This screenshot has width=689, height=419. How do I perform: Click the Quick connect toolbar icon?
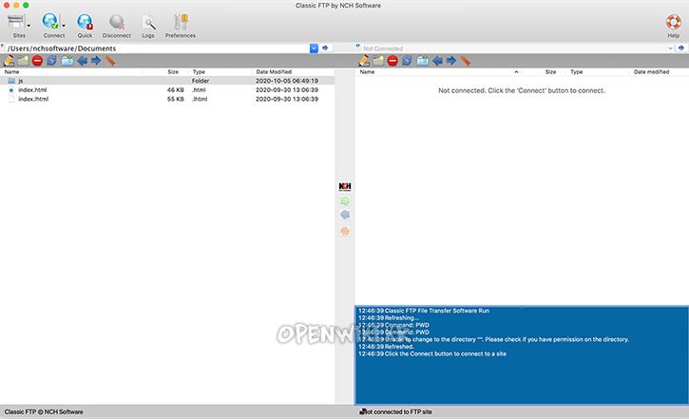click(85, 22)
